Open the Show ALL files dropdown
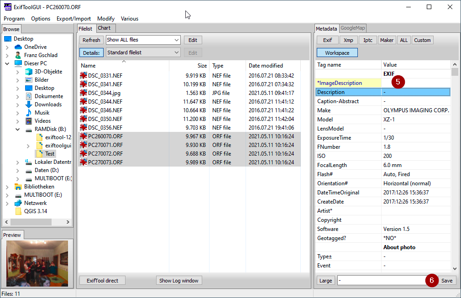Screen dimensions: 461x298 (x=143, y=40)
